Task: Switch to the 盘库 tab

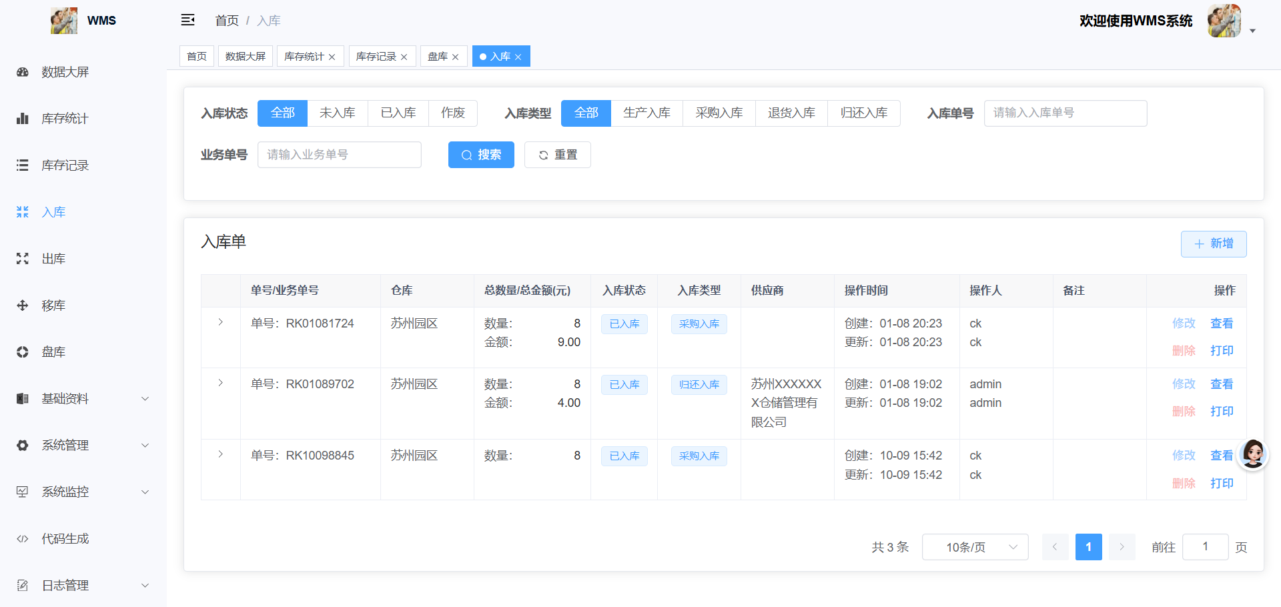Action: [x=439, y=56]
